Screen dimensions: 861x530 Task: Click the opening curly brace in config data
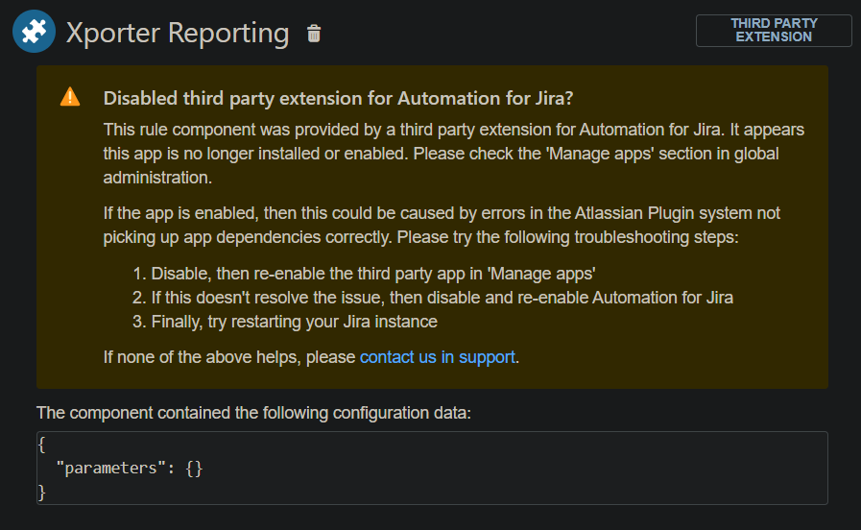[x=41, y=445]
